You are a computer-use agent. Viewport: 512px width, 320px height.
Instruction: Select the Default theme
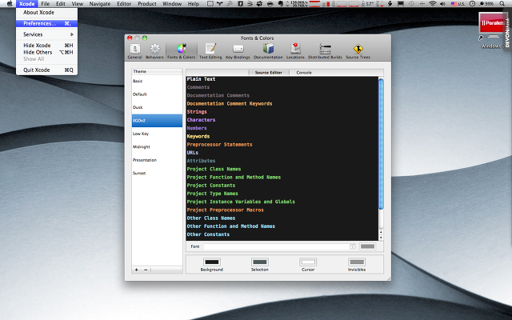pos(157,94)
